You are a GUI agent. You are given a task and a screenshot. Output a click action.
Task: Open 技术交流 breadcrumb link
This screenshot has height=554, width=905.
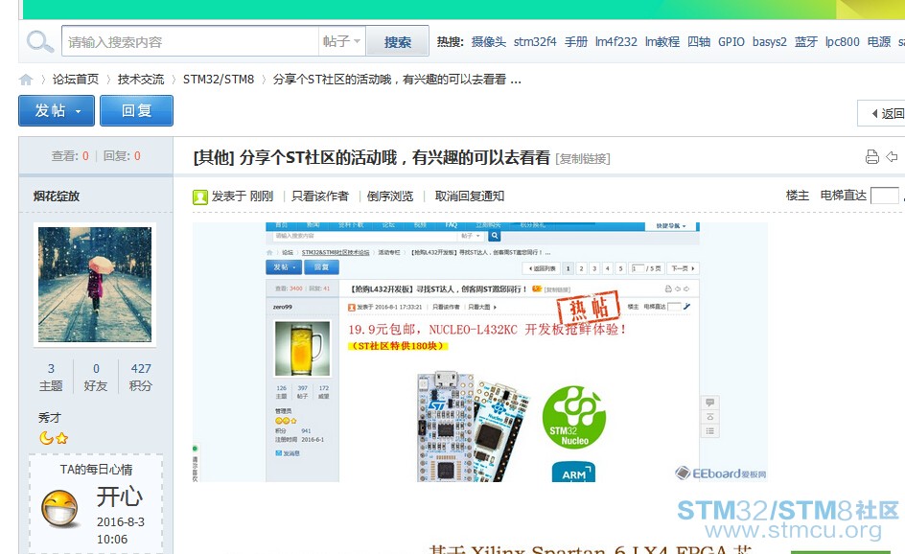click(x=141, y=79)
